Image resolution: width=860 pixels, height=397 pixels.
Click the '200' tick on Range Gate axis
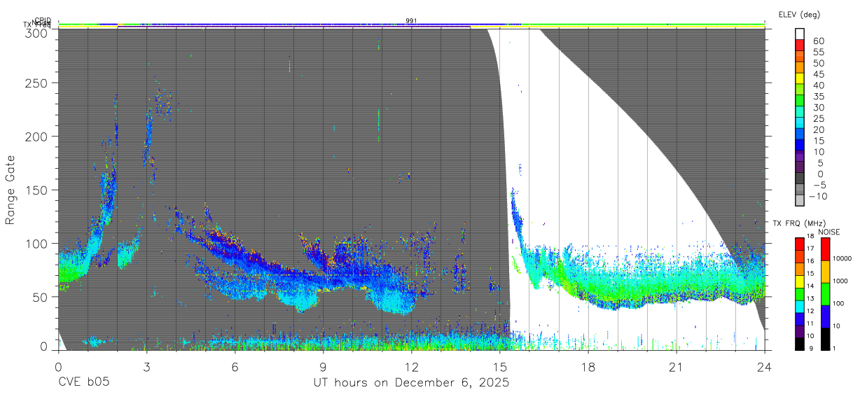point(37,136)
